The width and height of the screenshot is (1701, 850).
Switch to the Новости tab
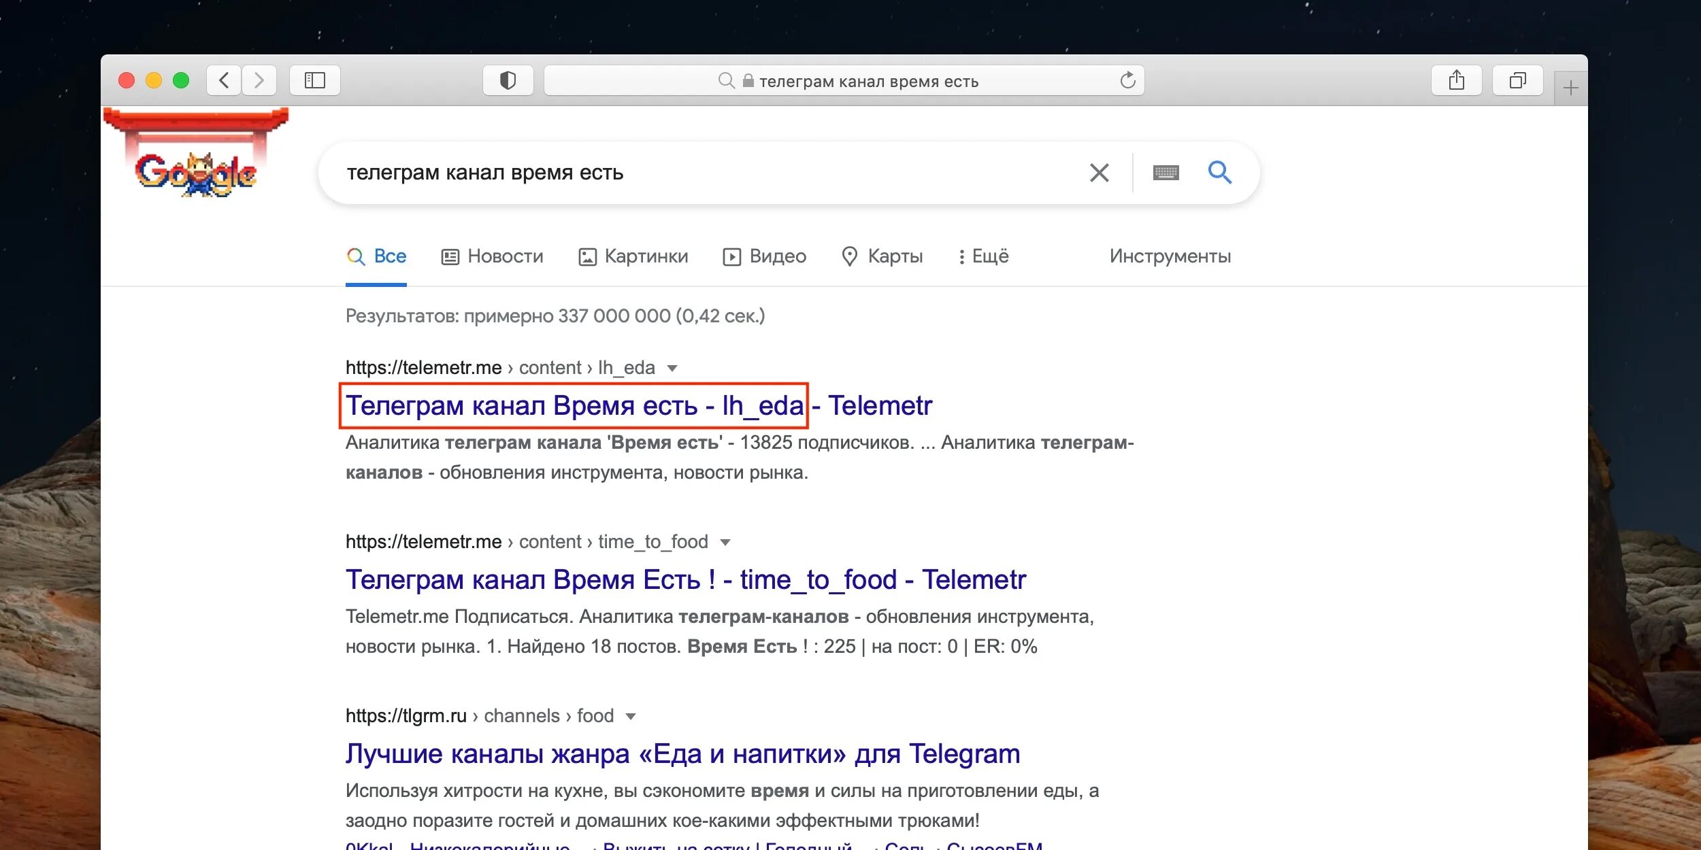pos(492,256)
